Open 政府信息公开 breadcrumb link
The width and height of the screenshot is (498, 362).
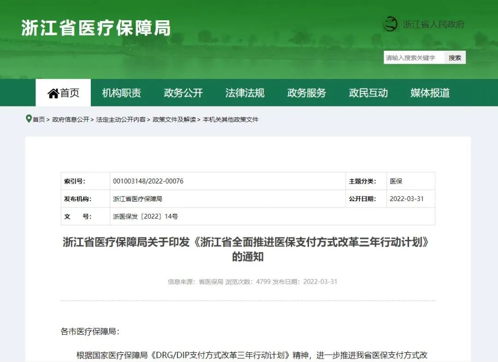pyautogui.click(x=71, y=119)
